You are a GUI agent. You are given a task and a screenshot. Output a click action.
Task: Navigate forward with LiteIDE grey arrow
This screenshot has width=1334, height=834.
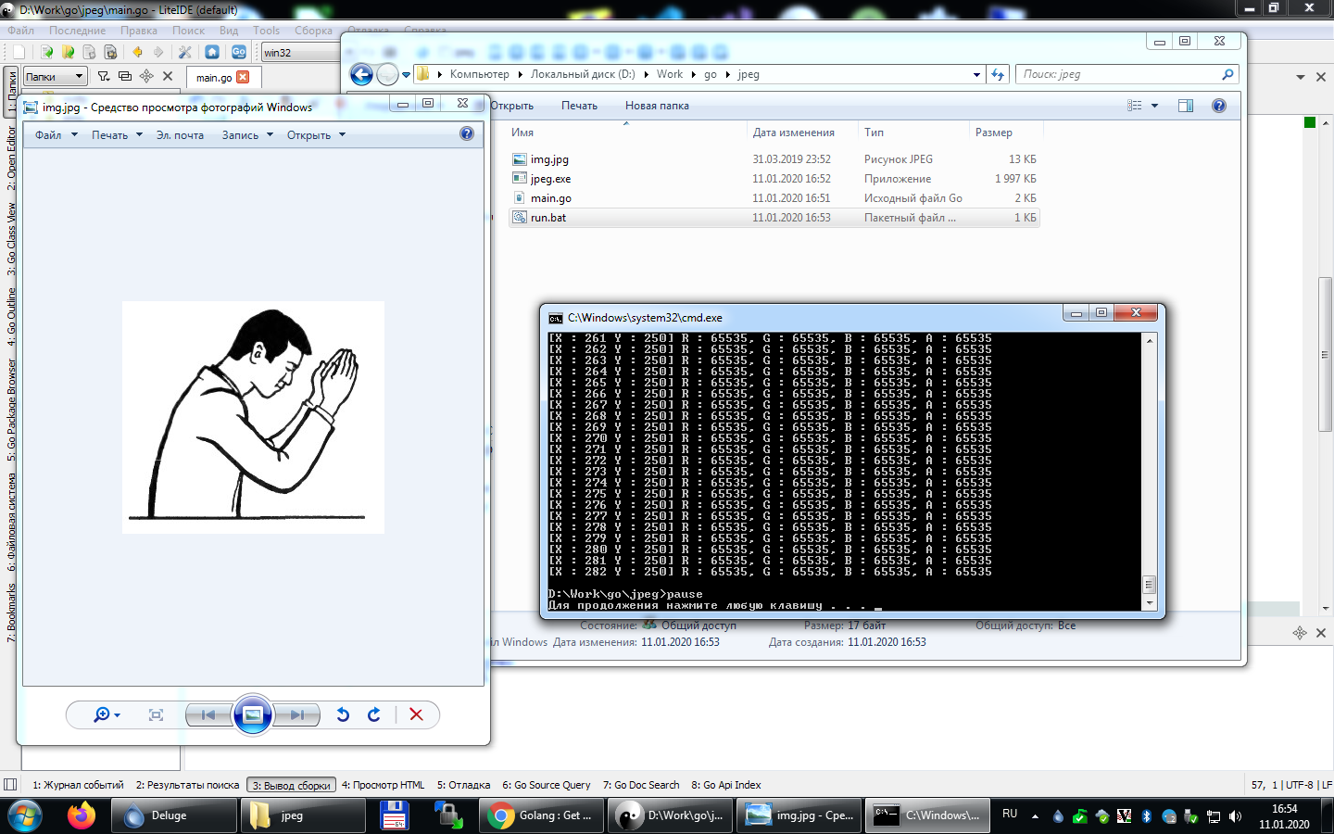coord(158,52)
